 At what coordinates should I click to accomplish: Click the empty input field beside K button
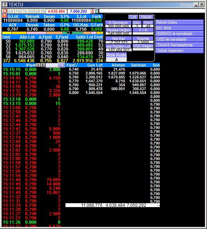pos(52,65)
